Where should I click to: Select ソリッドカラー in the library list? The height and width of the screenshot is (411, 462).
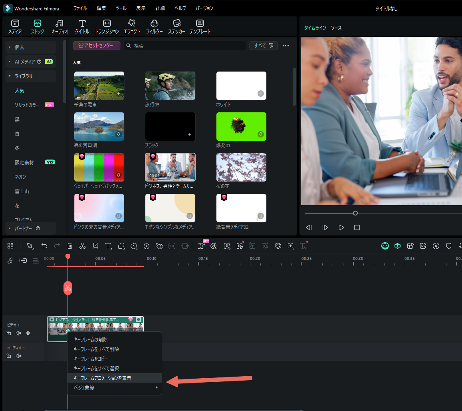[27, 105]
